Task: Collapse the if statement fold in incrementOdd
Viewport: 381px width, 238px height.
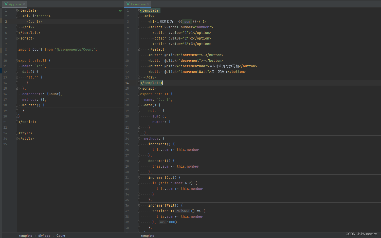Action: (139, 183)
